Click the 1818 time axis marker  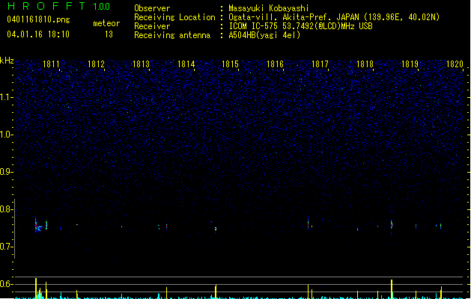point(365,64)
